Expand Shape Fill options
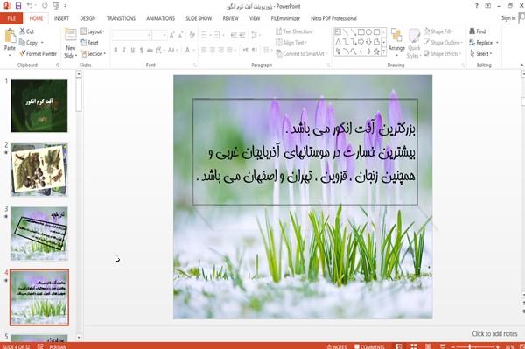Image resolution: width=525 pixels, height=349 pixels. pos(439,31)
